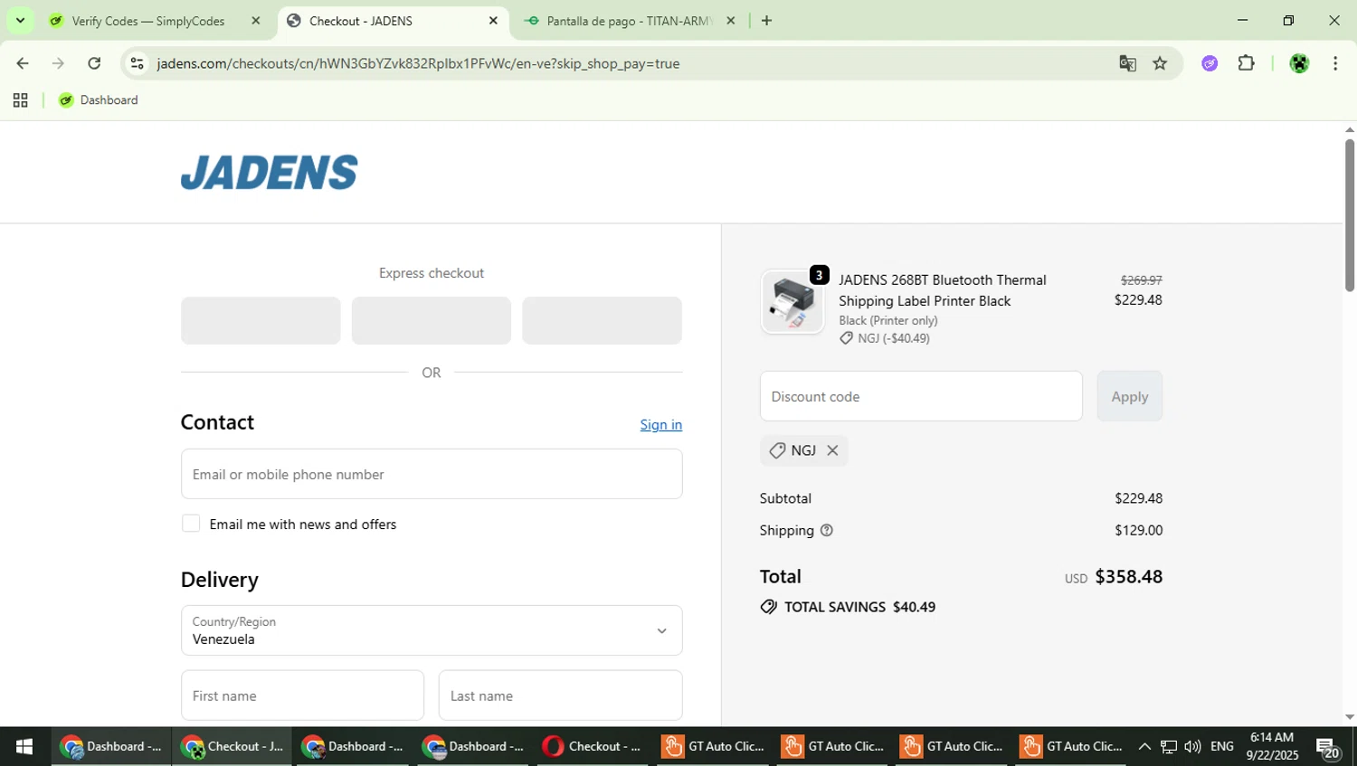Go forward one page
1357x766 pixels.
coord(58,63)
